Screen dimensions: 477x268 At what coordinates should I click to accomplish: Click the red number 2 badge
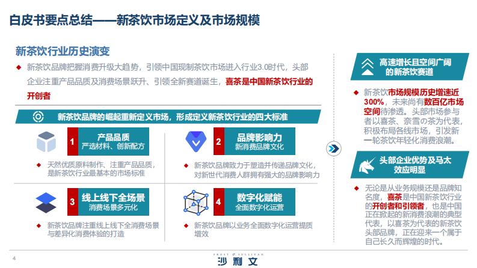pyautogui.click(x=219, y=141)
